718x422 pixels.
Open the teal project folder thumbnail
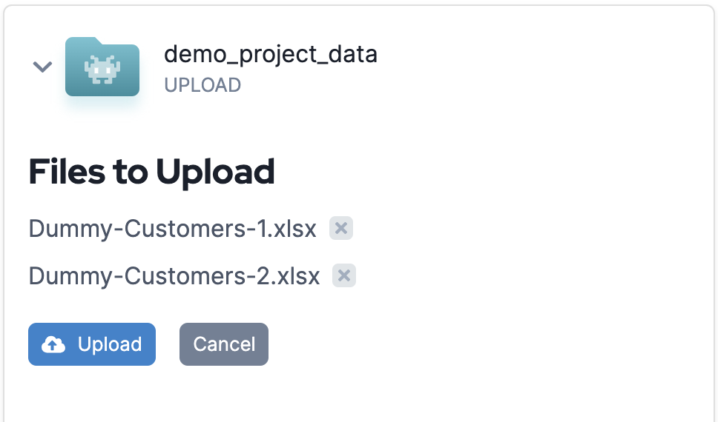pyautogui.click(x=102, y=67)
